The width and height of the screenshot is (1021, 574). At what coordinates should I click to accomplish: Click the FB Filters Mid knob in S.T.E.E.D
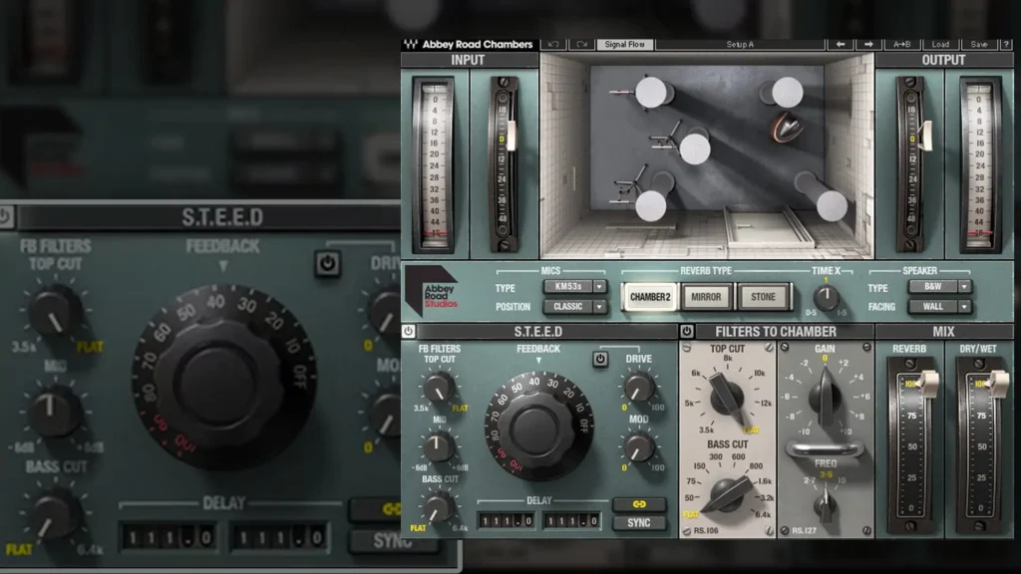coord(438,446)
